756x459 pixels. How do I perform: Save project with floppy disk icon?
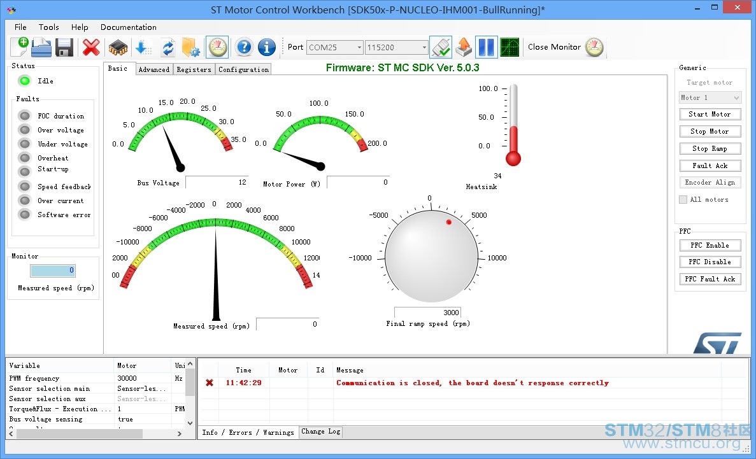[64, 47]
